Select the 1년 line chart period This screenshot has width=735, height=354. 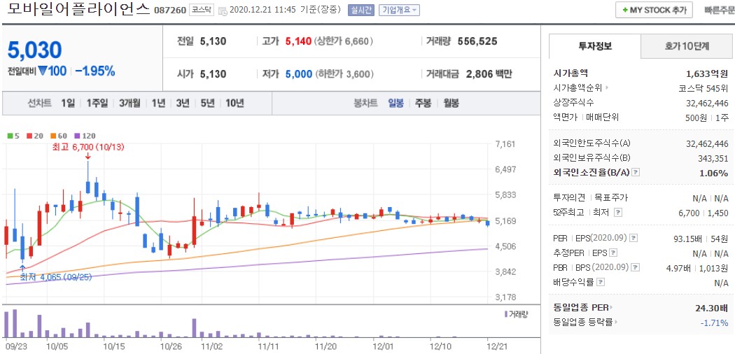click(x=158, y=103)
